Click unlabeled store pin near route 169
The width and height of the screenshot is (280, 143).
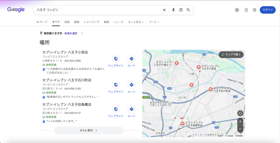coord(191,85)
